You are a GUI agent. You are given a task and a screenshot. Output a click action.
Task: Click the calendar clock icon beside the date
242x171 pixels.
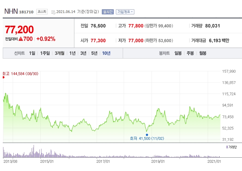click(53, 12)
